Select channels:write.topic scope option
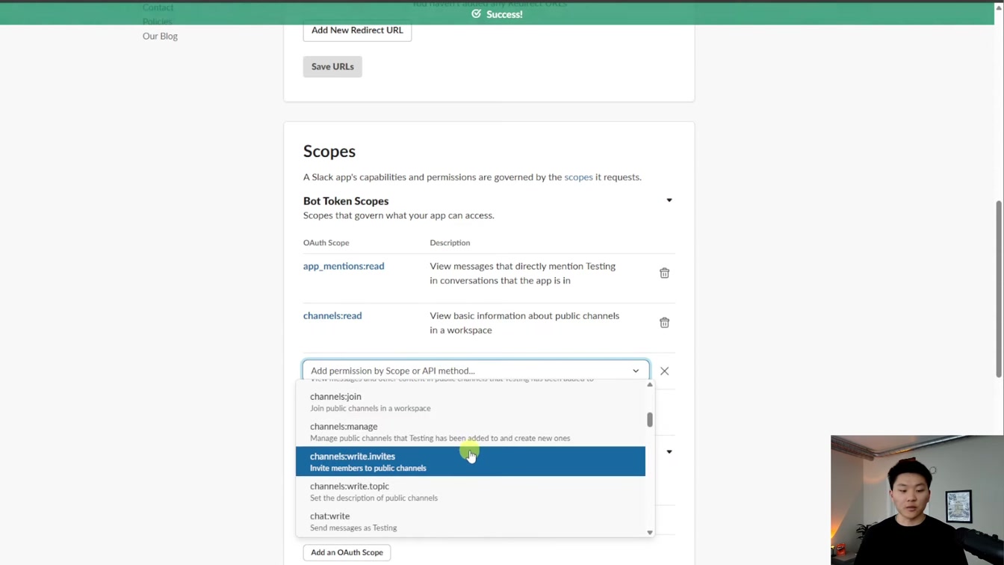Image resolution: width=1004 pixels, height=565 pixels. coord(470,491)
